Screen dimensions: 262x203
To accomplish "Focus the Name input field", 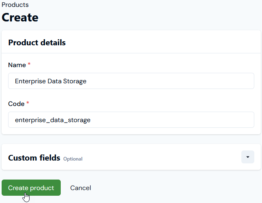I will click(x=131, y=81).
